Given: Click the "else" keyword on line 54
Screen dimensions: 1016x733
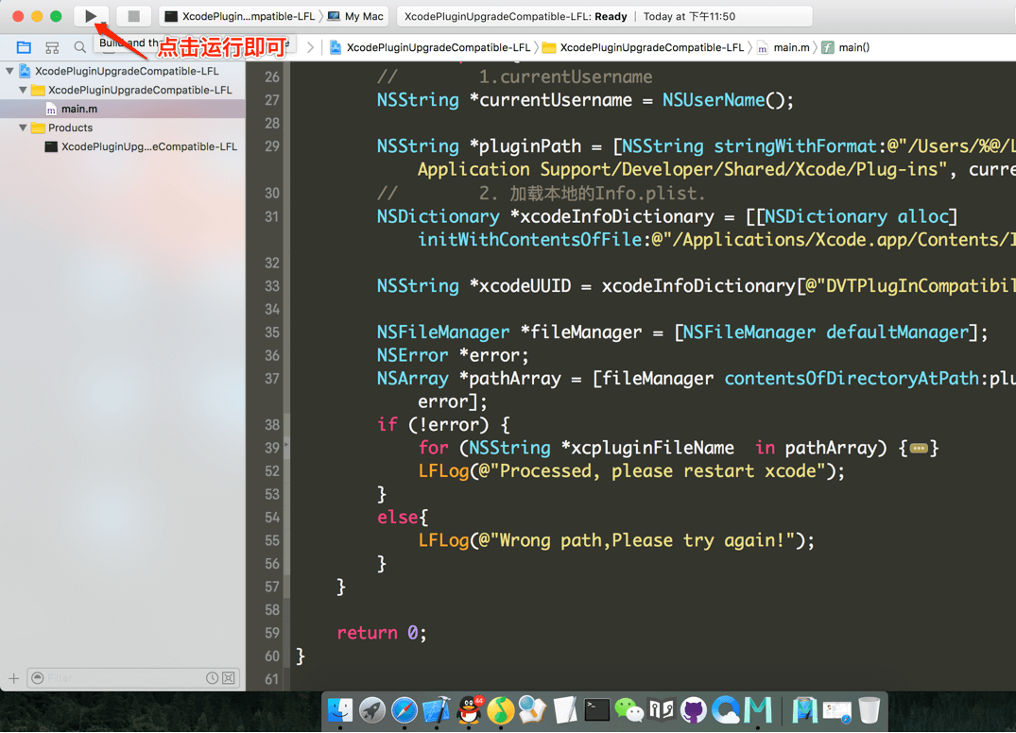Looking at the screenshot, I should pyautogui.click(x=398, y=518).
